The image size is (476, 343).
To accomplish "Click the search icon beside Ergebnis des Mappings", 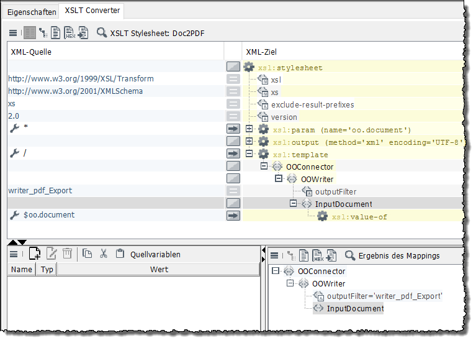I will tap(350, 255).
